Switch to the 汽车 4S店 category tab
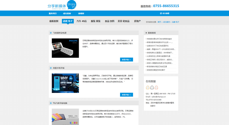This screenshot has width=229, height=125. pos(81,21)
